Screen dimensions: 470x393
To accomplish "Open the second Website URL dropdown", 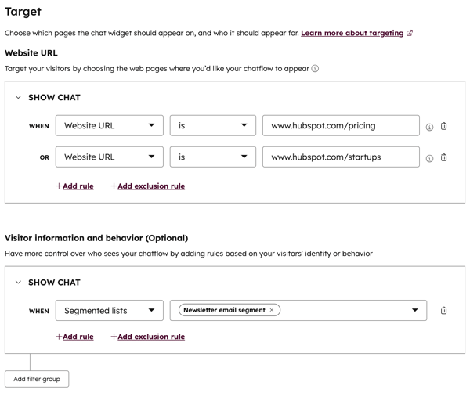I will pos(109,157).
